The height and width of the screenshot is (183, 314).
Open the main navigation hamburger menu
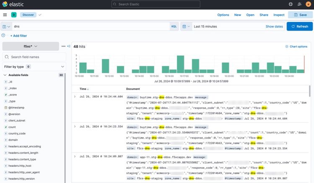(x=5, y=15)
